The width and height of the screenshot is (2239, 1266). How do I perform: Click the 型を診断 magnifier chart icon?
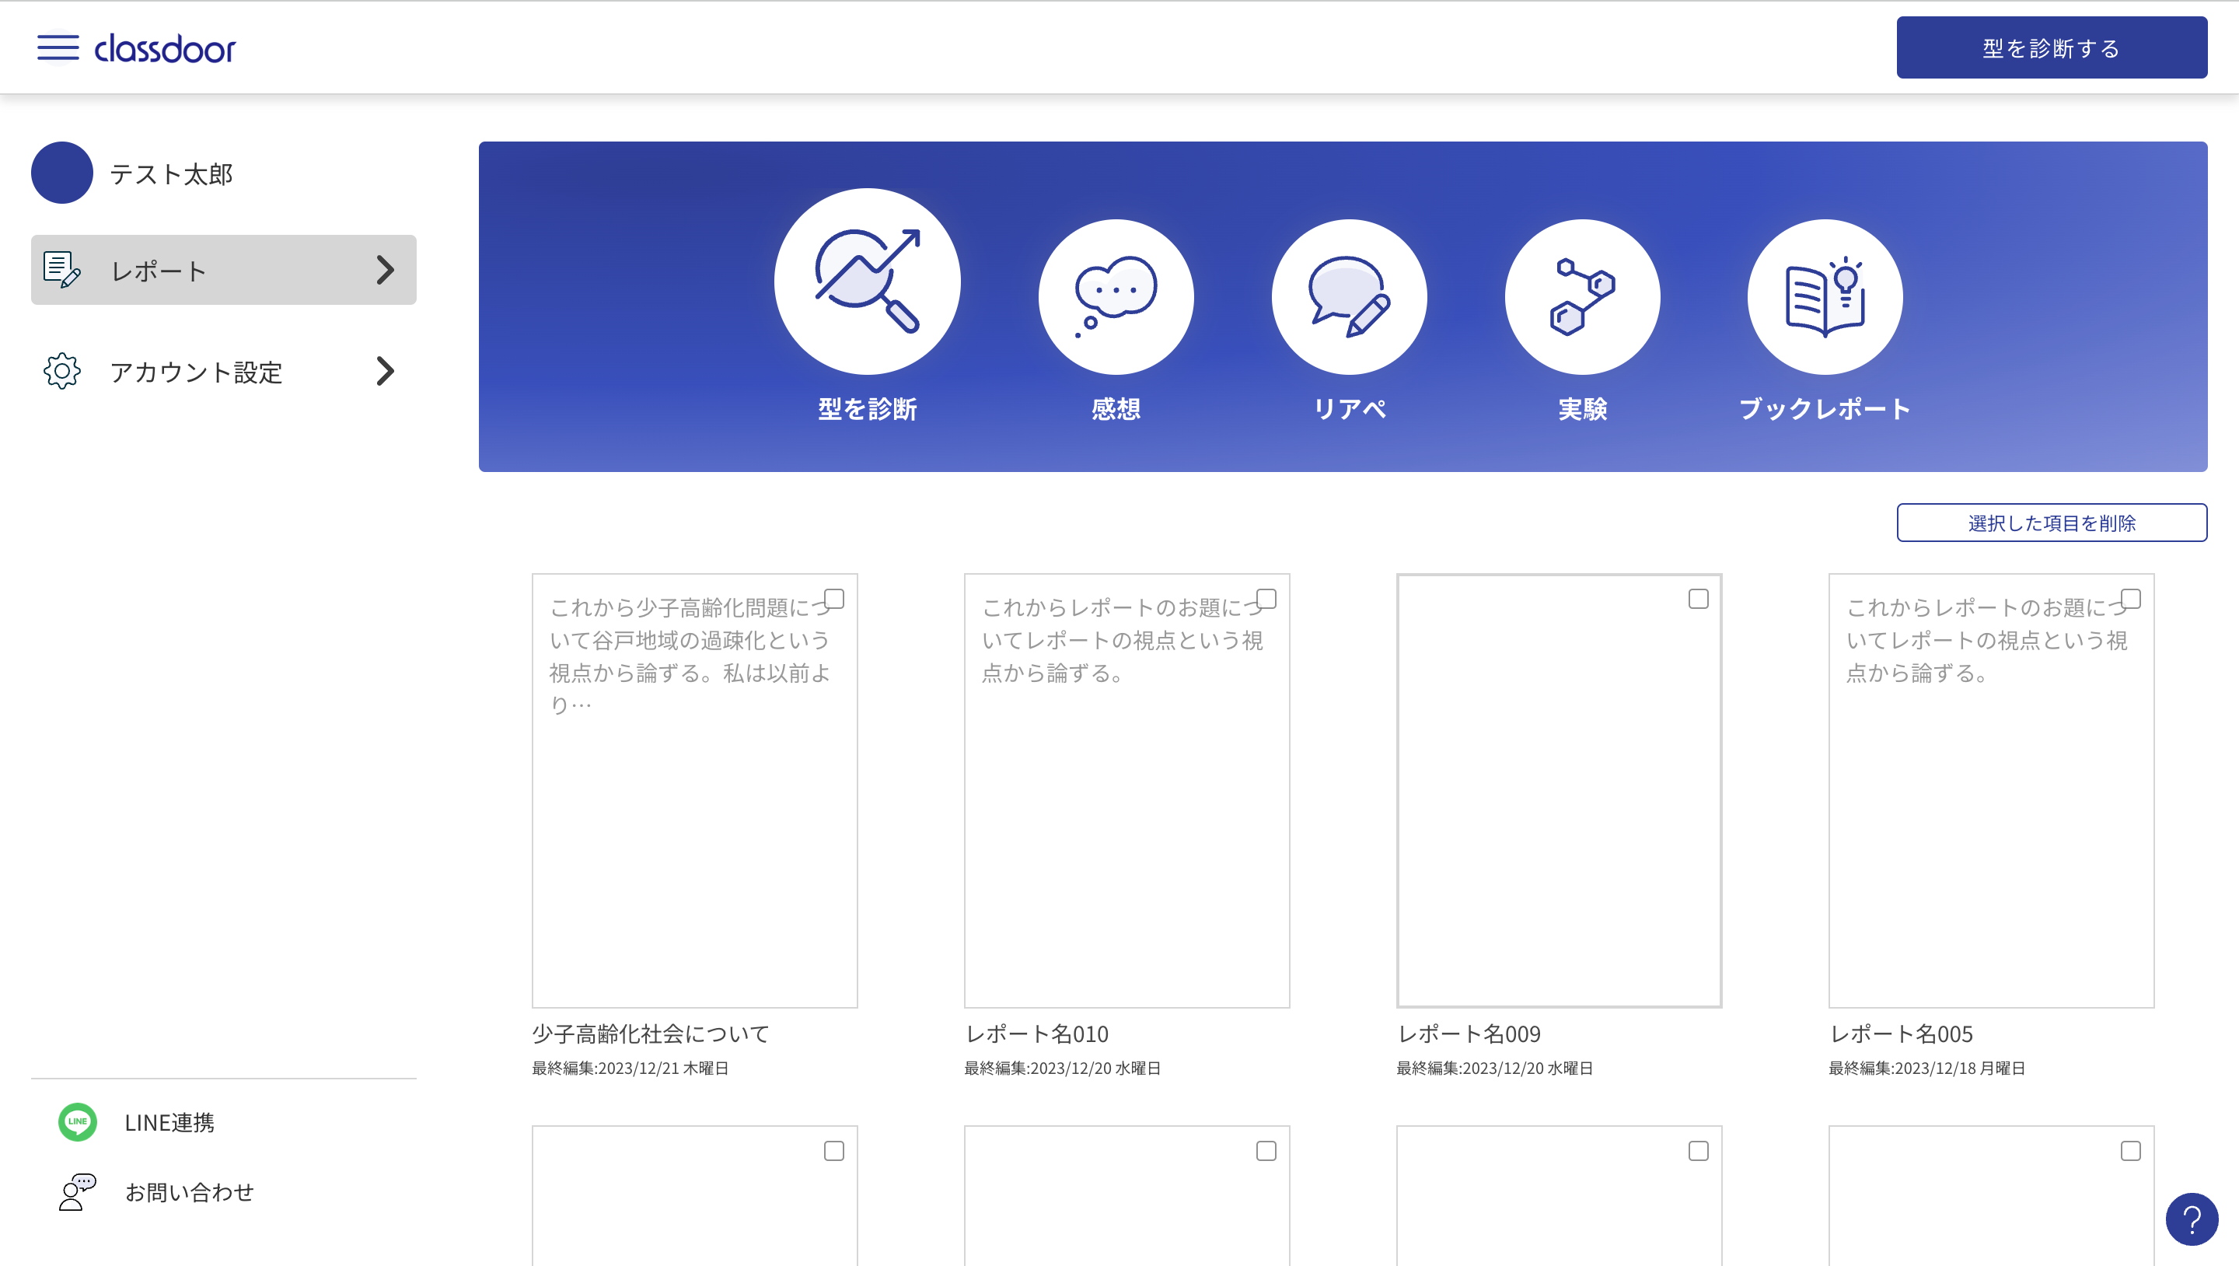(x=867, y=282)
